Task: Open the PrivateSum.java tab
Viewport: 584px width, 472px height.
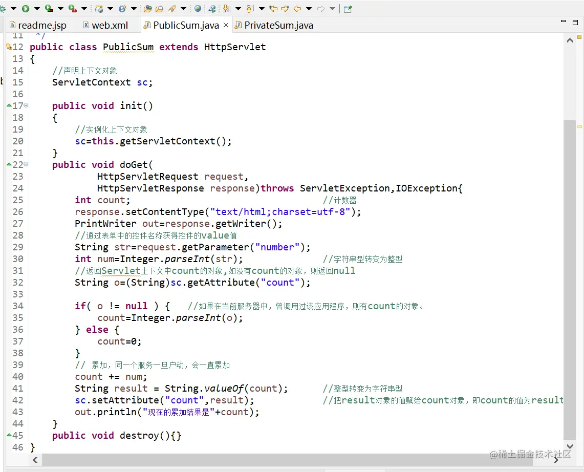Action: [274, 25]
